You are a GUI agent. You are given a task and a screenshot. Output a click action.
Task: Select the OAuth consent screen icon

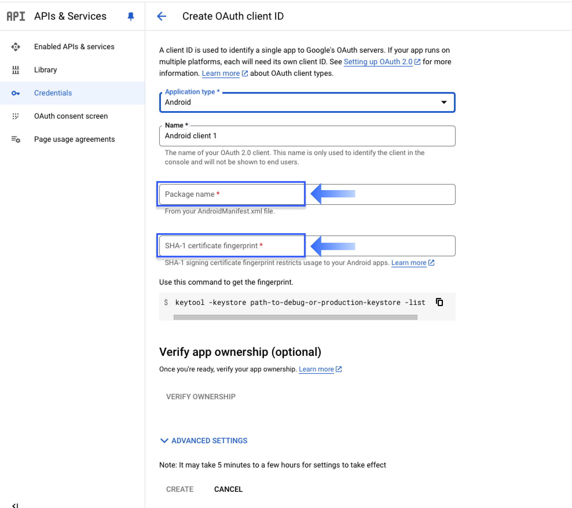click(x=16, y=116)
